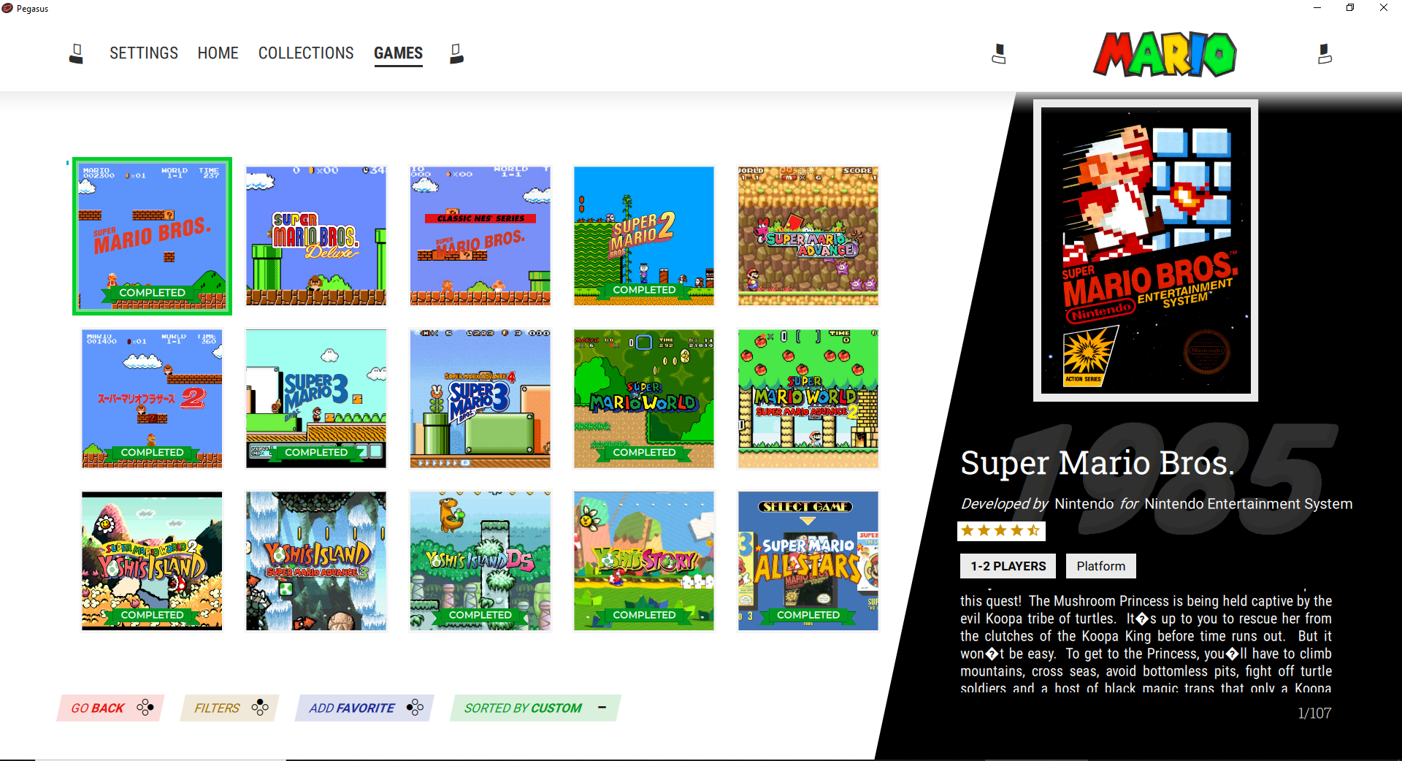Click the controller button icon beside FILTERS

260,708
